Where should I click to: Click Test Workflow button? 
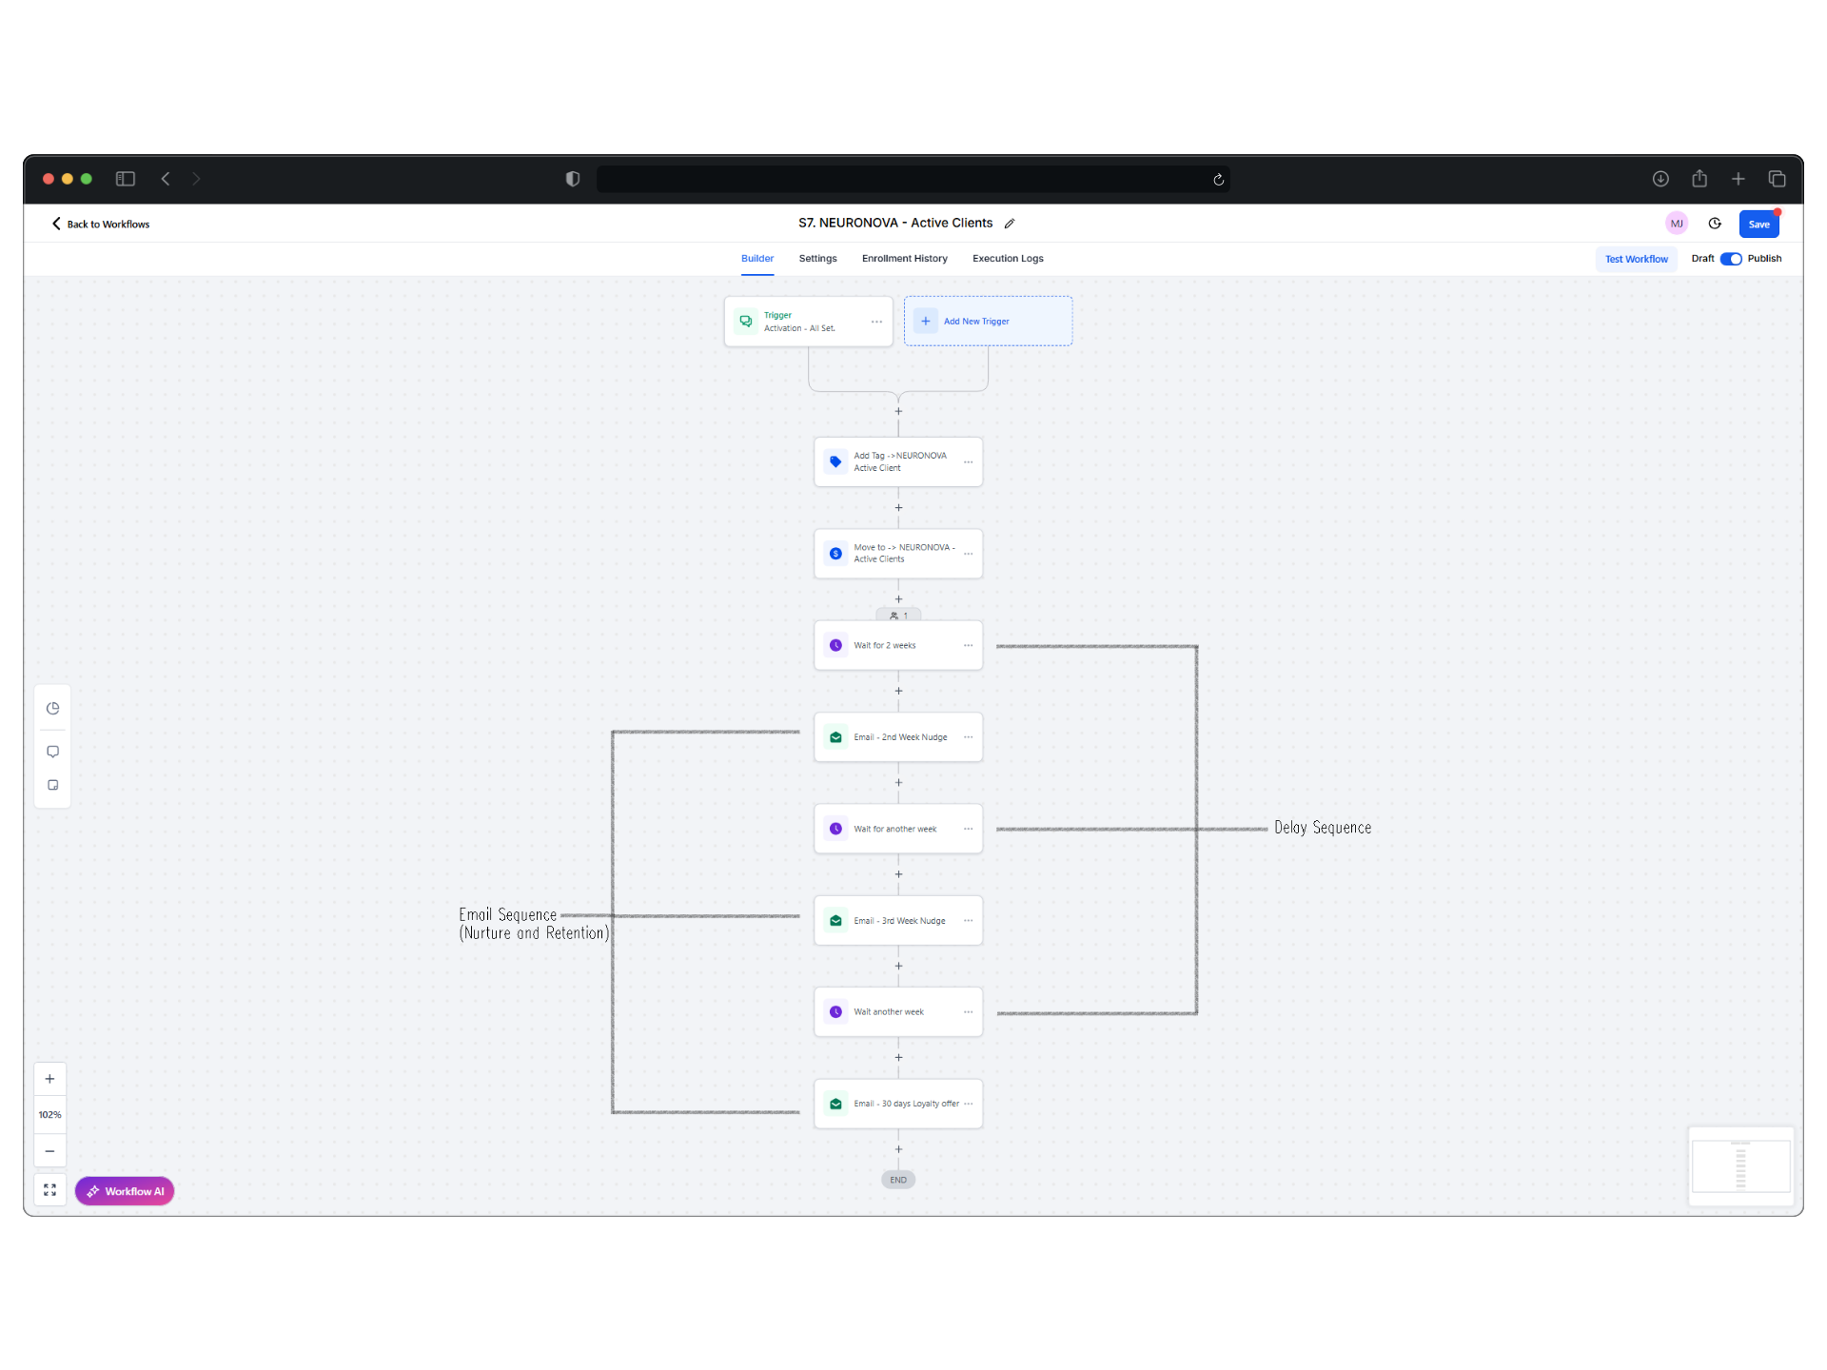point(1636,259)
